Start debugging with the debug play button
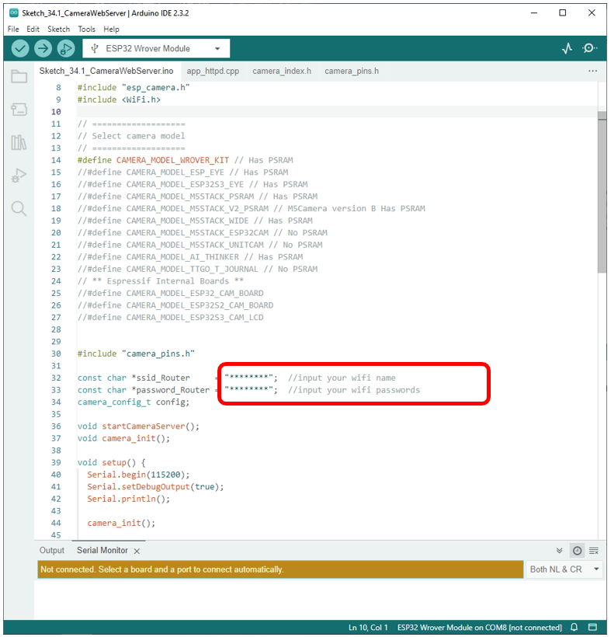The width and height of the screenshot is (611, 637). pyautogui.click(x=66, y=49)
